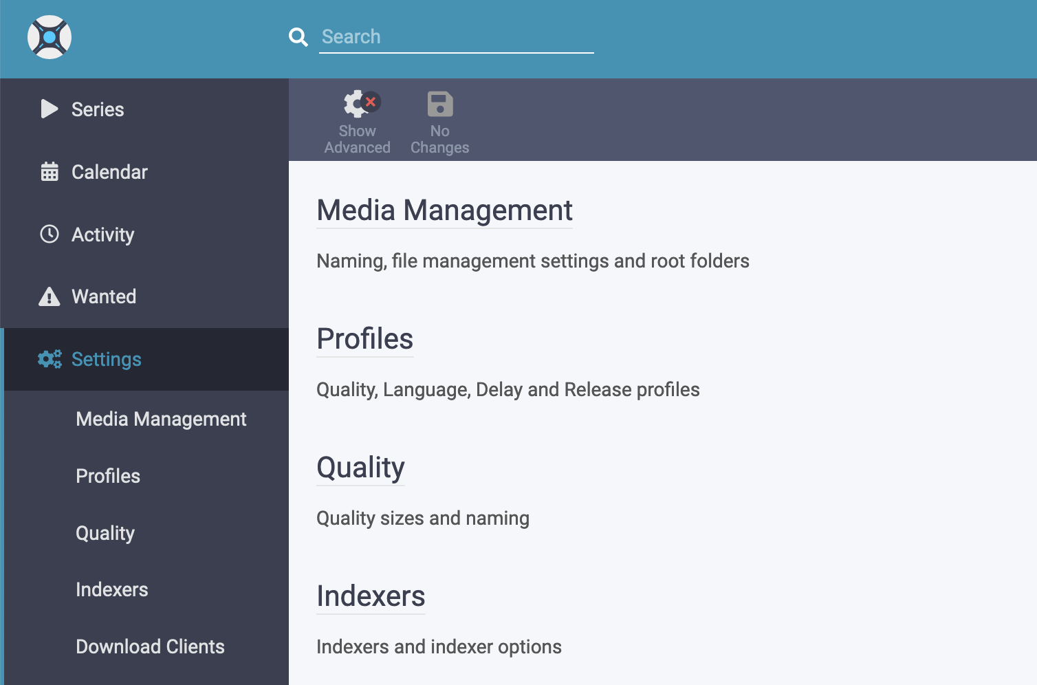Click the No Changes save icon

[x=440, y=105]
